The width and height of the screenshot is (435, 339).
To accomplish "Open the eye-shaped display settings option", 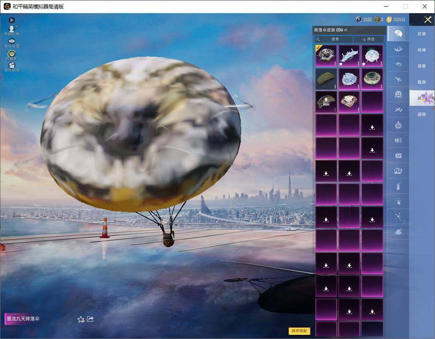I will tap(11, 43).
